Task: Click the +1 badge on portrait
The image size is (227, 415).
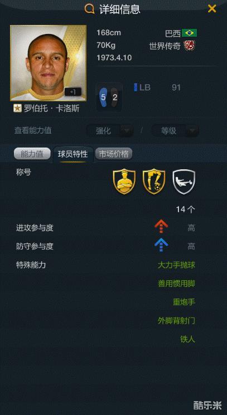Action: click(x=73, y=91)
